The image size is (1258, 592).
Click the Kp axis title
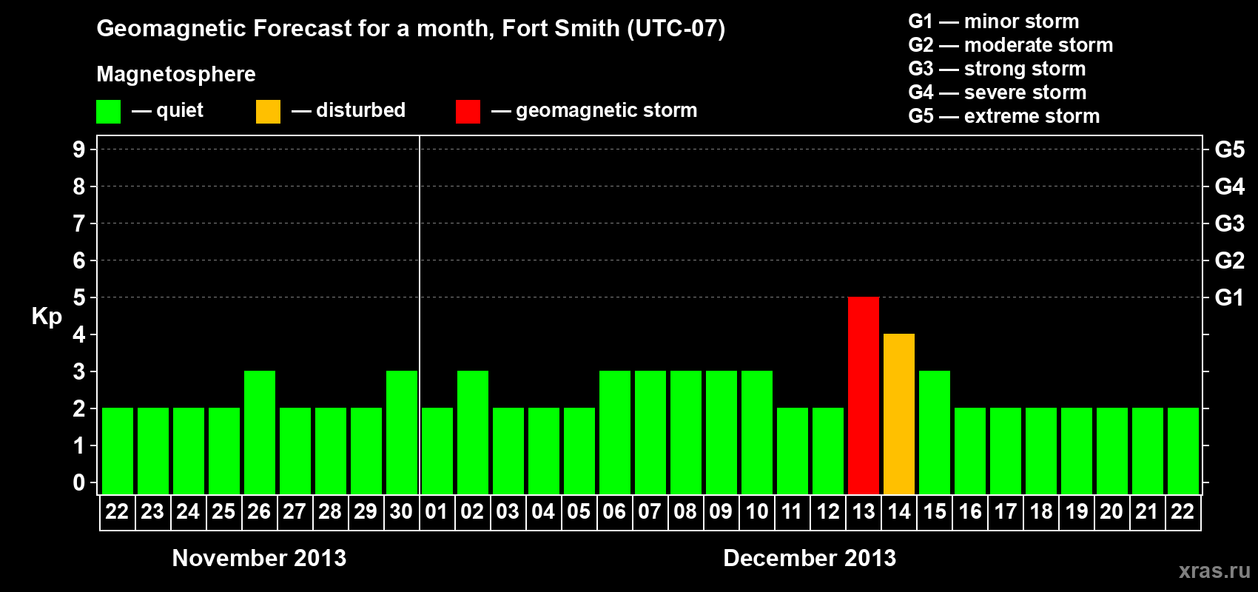[x=47, y=317]
